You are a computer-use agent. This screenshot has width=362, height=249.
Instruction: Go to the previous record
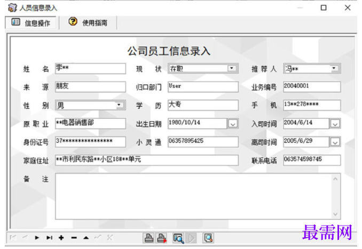(x=25, y=237)
